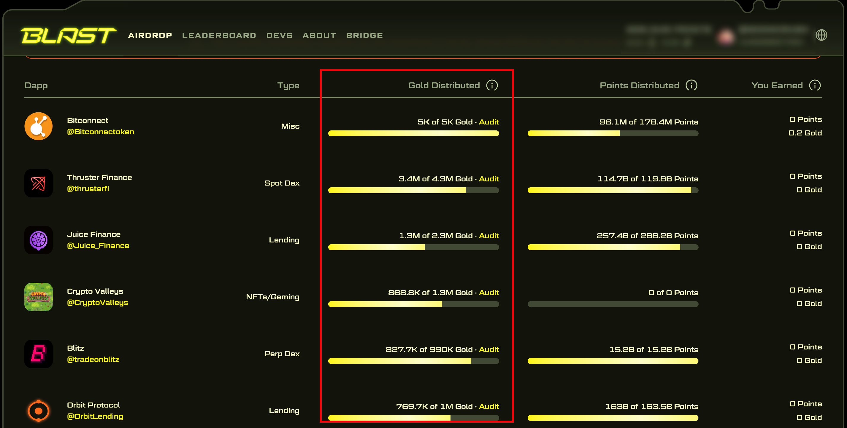Screen dimensions: 847x428
Task: Click the Points Distributed column header
Action: [x=639, y=85]
